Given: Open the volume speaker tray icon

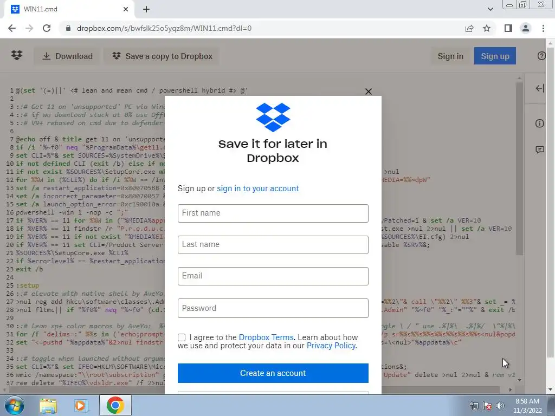Looking at the screenshot, I should pos(500,406).
